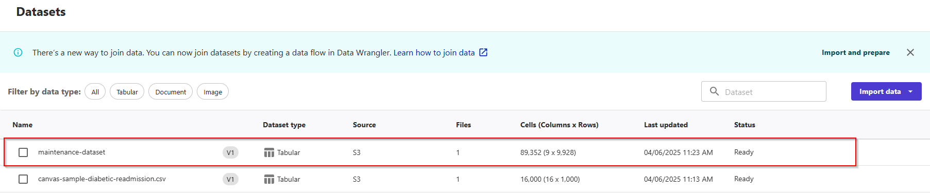Select the canvas-sample-diabetic-readmission.csv checkbox

[x=23, y=179]
